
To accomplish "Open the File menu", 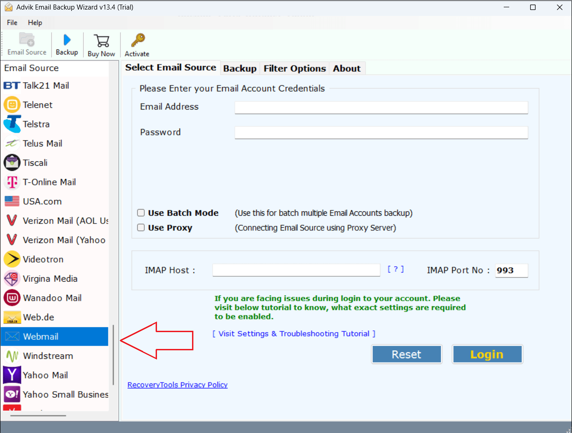I will tap(12, 23).
